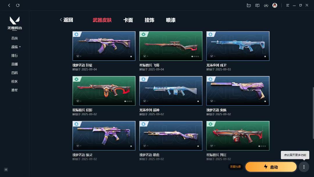Open the folder icon in top bar
The width and height of the screenshot is (314, 177).
tap(249, 6)
